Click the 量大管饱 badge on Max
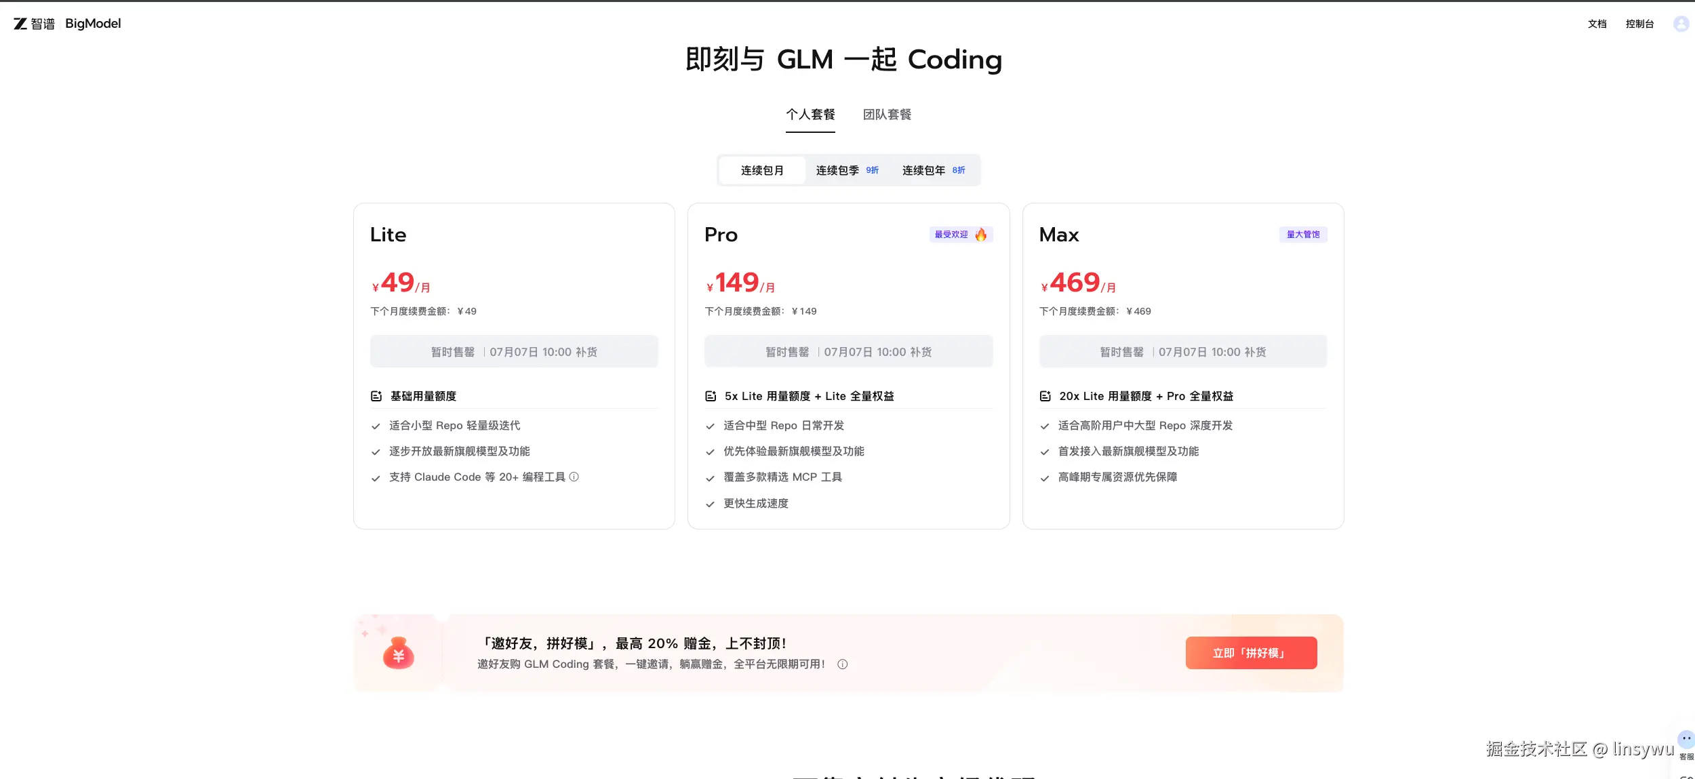 pyautogui.click(x=1303, y=235)
